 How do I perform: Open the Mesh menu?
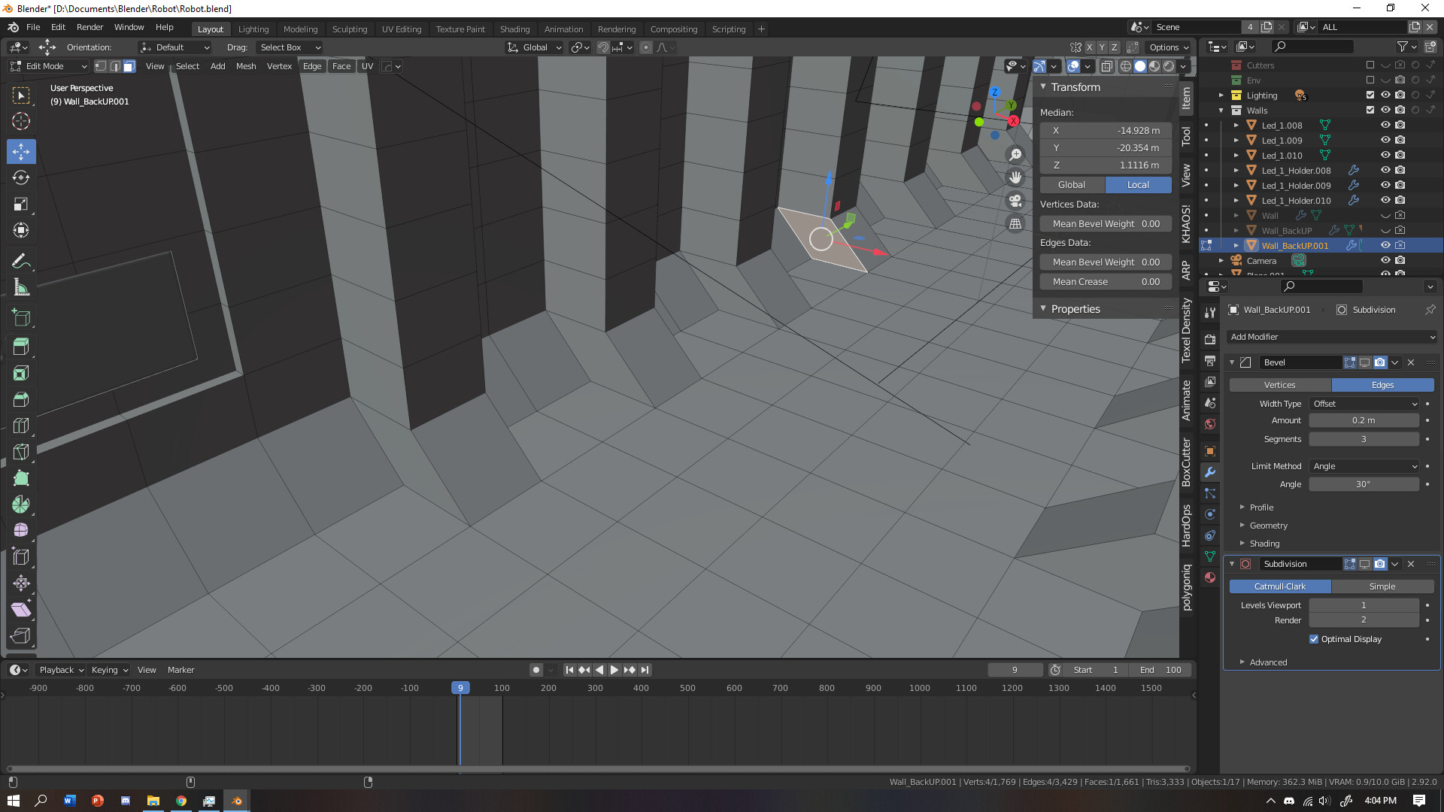point(246,66)
